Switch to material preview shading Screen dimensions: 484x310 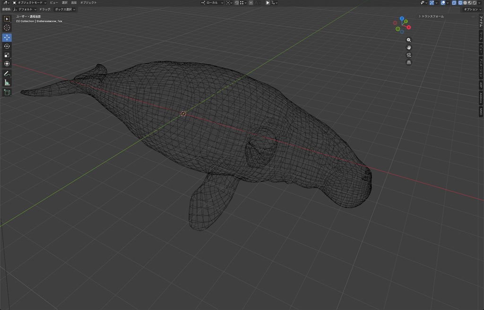point(470,3)
